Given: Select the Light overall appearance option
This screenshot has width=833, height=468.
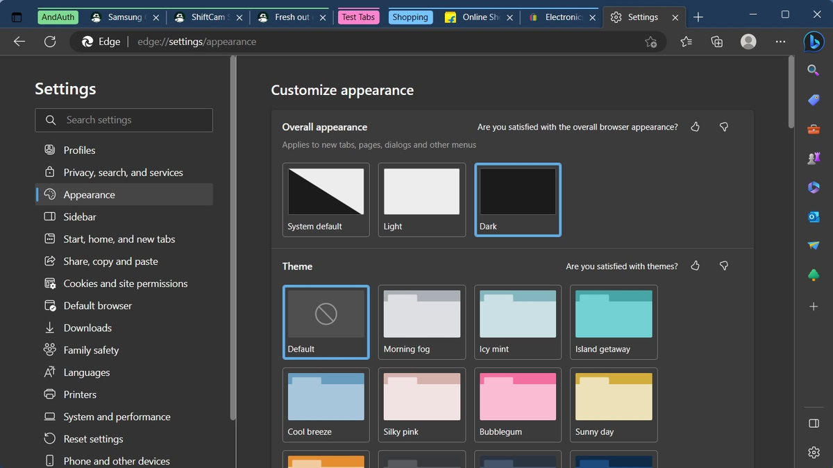Looking at the screenshot, I should (421, 200).
